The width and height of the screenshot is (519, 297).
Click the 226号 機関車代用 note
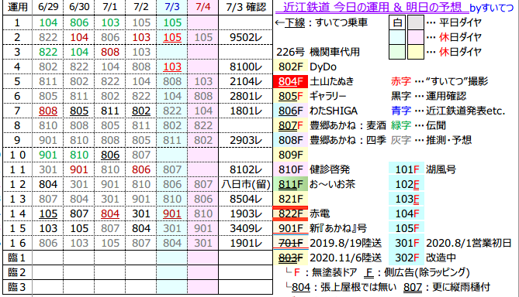pos(318,52)
